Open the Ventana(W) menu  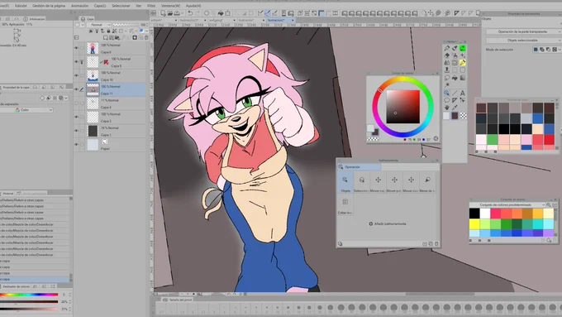coord(170,6)
